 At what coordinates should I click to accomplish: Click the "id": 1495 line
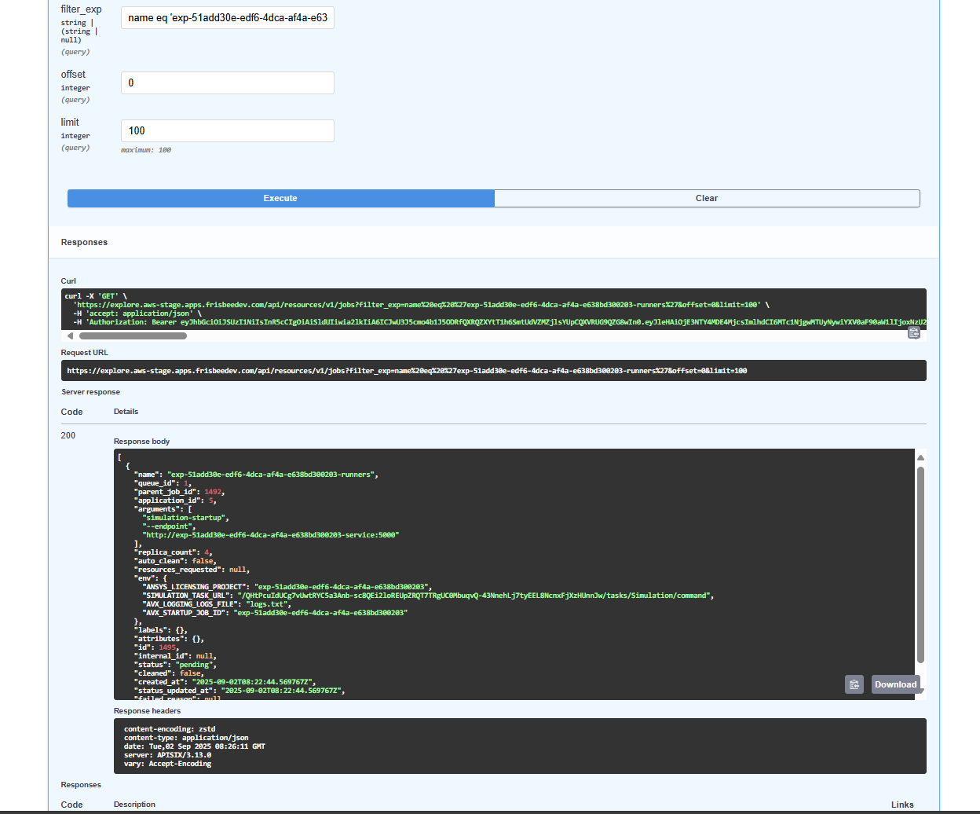(158, 647)
